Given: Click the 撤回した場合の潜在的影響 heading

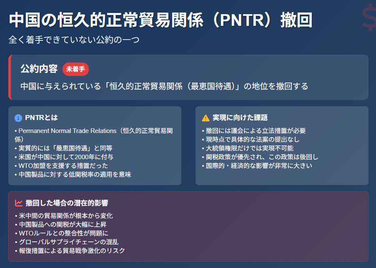Looking at the screenshot, I should click(67, 203).
